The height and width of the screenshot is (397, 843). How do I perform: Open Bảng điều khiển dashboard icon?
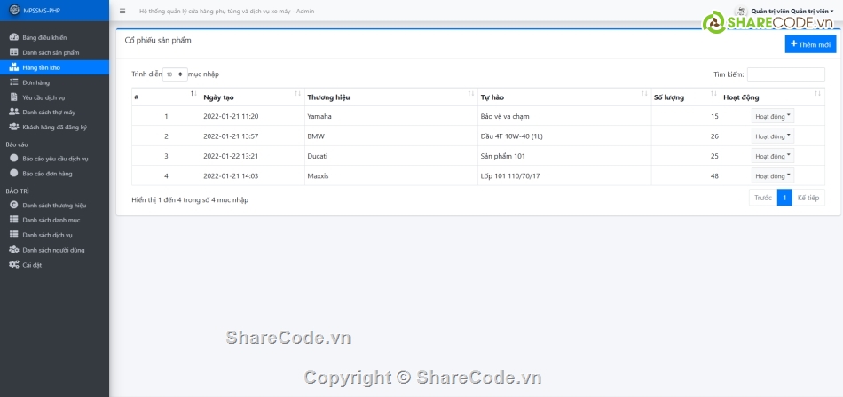pos(14,37)
